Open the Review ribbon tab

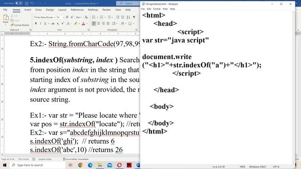(x=107, y=9)
